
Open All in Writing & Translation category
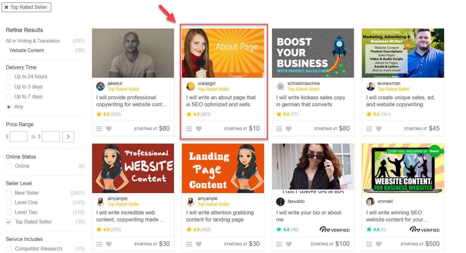coord(33,41)
